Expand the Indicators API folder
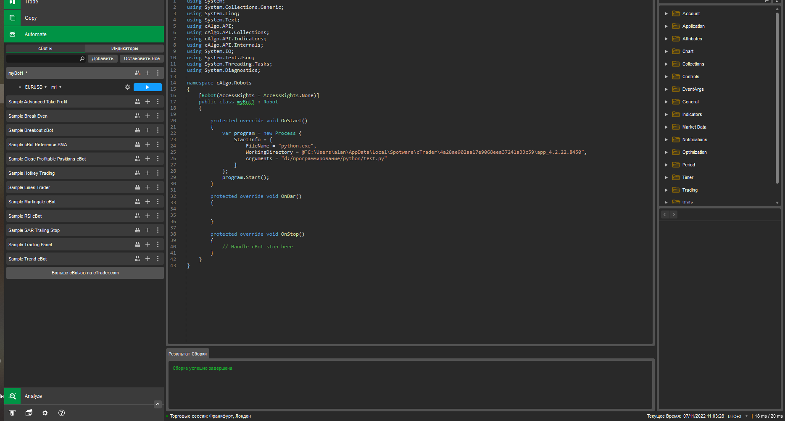The image size is (785, 421). (x=666, y=114)
